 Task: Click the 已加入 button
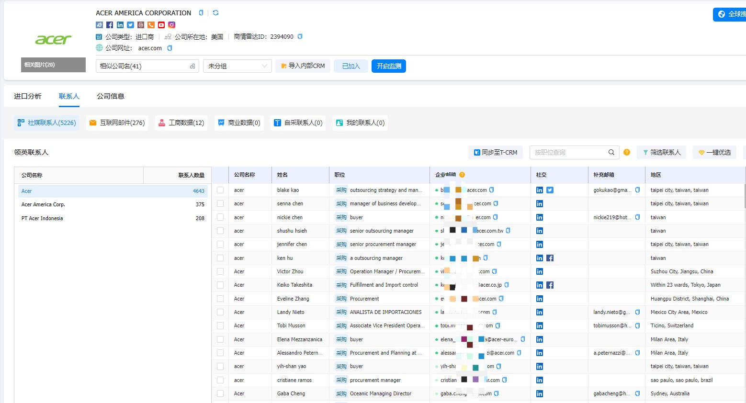[351, 66]
